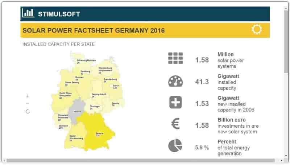Viewport: 290px width, 165px height.
Task: Click the vertical scrollbar down arrow
Action: [286, 156]
